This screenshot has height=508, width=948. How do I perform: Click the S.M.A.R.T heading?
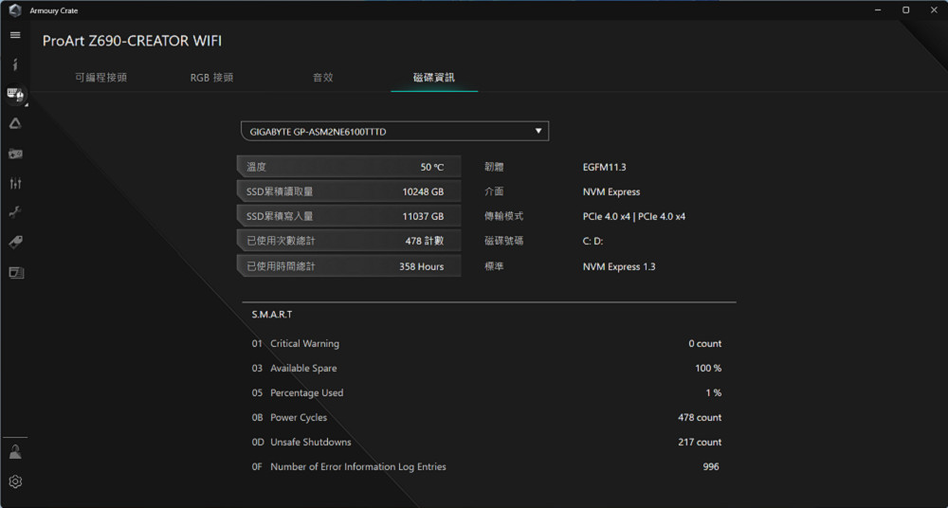click(272, 315)
